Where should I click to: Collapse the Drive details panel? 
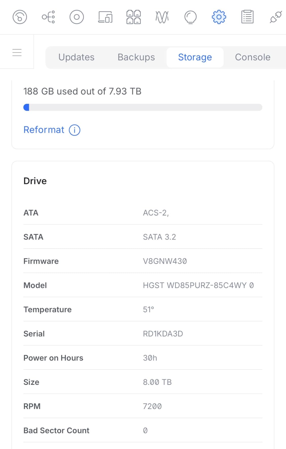tap(35, 181)
